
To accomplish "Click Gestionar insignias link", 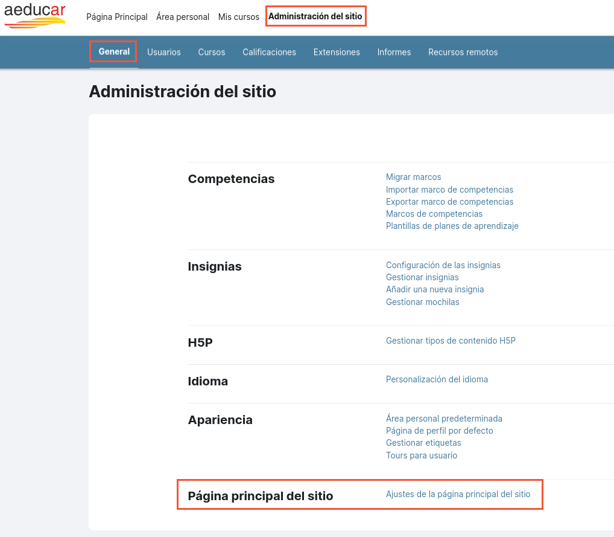I will [x=422, y=277].
